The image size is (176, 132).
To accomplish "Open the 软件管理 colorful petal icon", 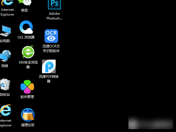I will pos(27,87).
